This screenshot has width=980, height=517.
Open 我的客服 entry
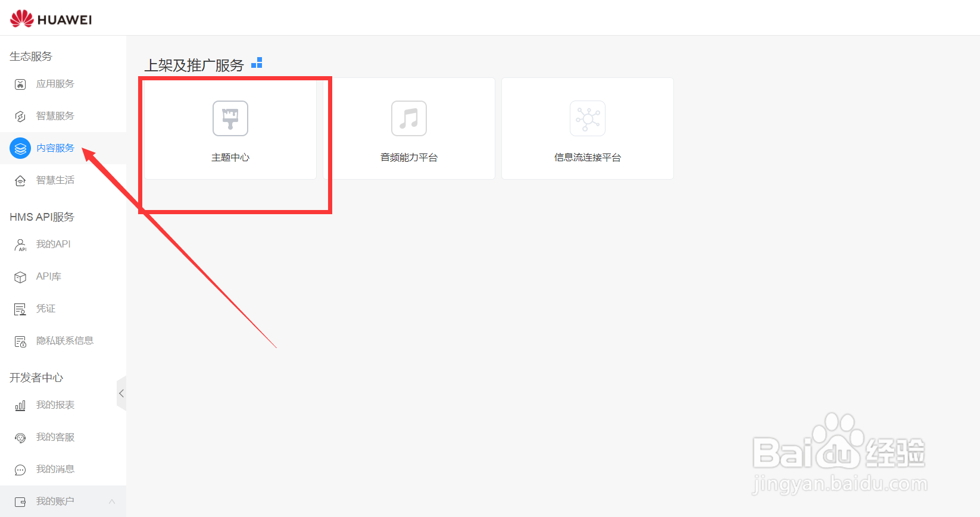pos(55,437)
